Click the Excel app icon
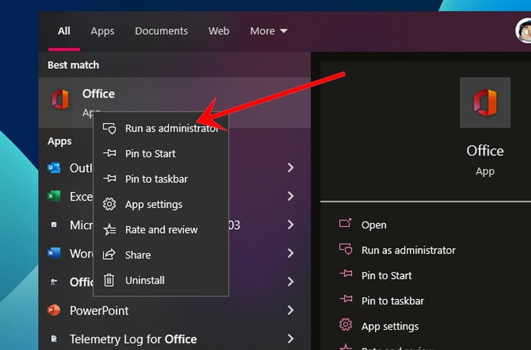Image resolution: width=531 pixels, height=350 pixels. (x=54, y=196)
